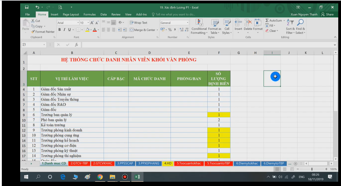Decrease the cell indent
Image resolution: width=341 pixels, height=186 pixels.
pyautogui.click(x=120, y=30)
